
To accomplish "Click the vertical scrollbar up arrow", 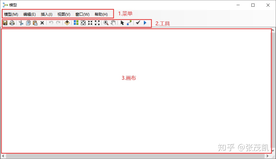I will tap(273, 30).
